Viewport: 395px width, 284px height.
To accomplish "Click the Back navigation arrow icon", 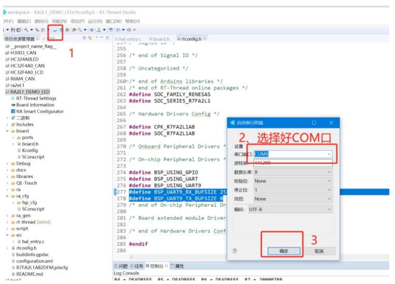I will [118, 30].
